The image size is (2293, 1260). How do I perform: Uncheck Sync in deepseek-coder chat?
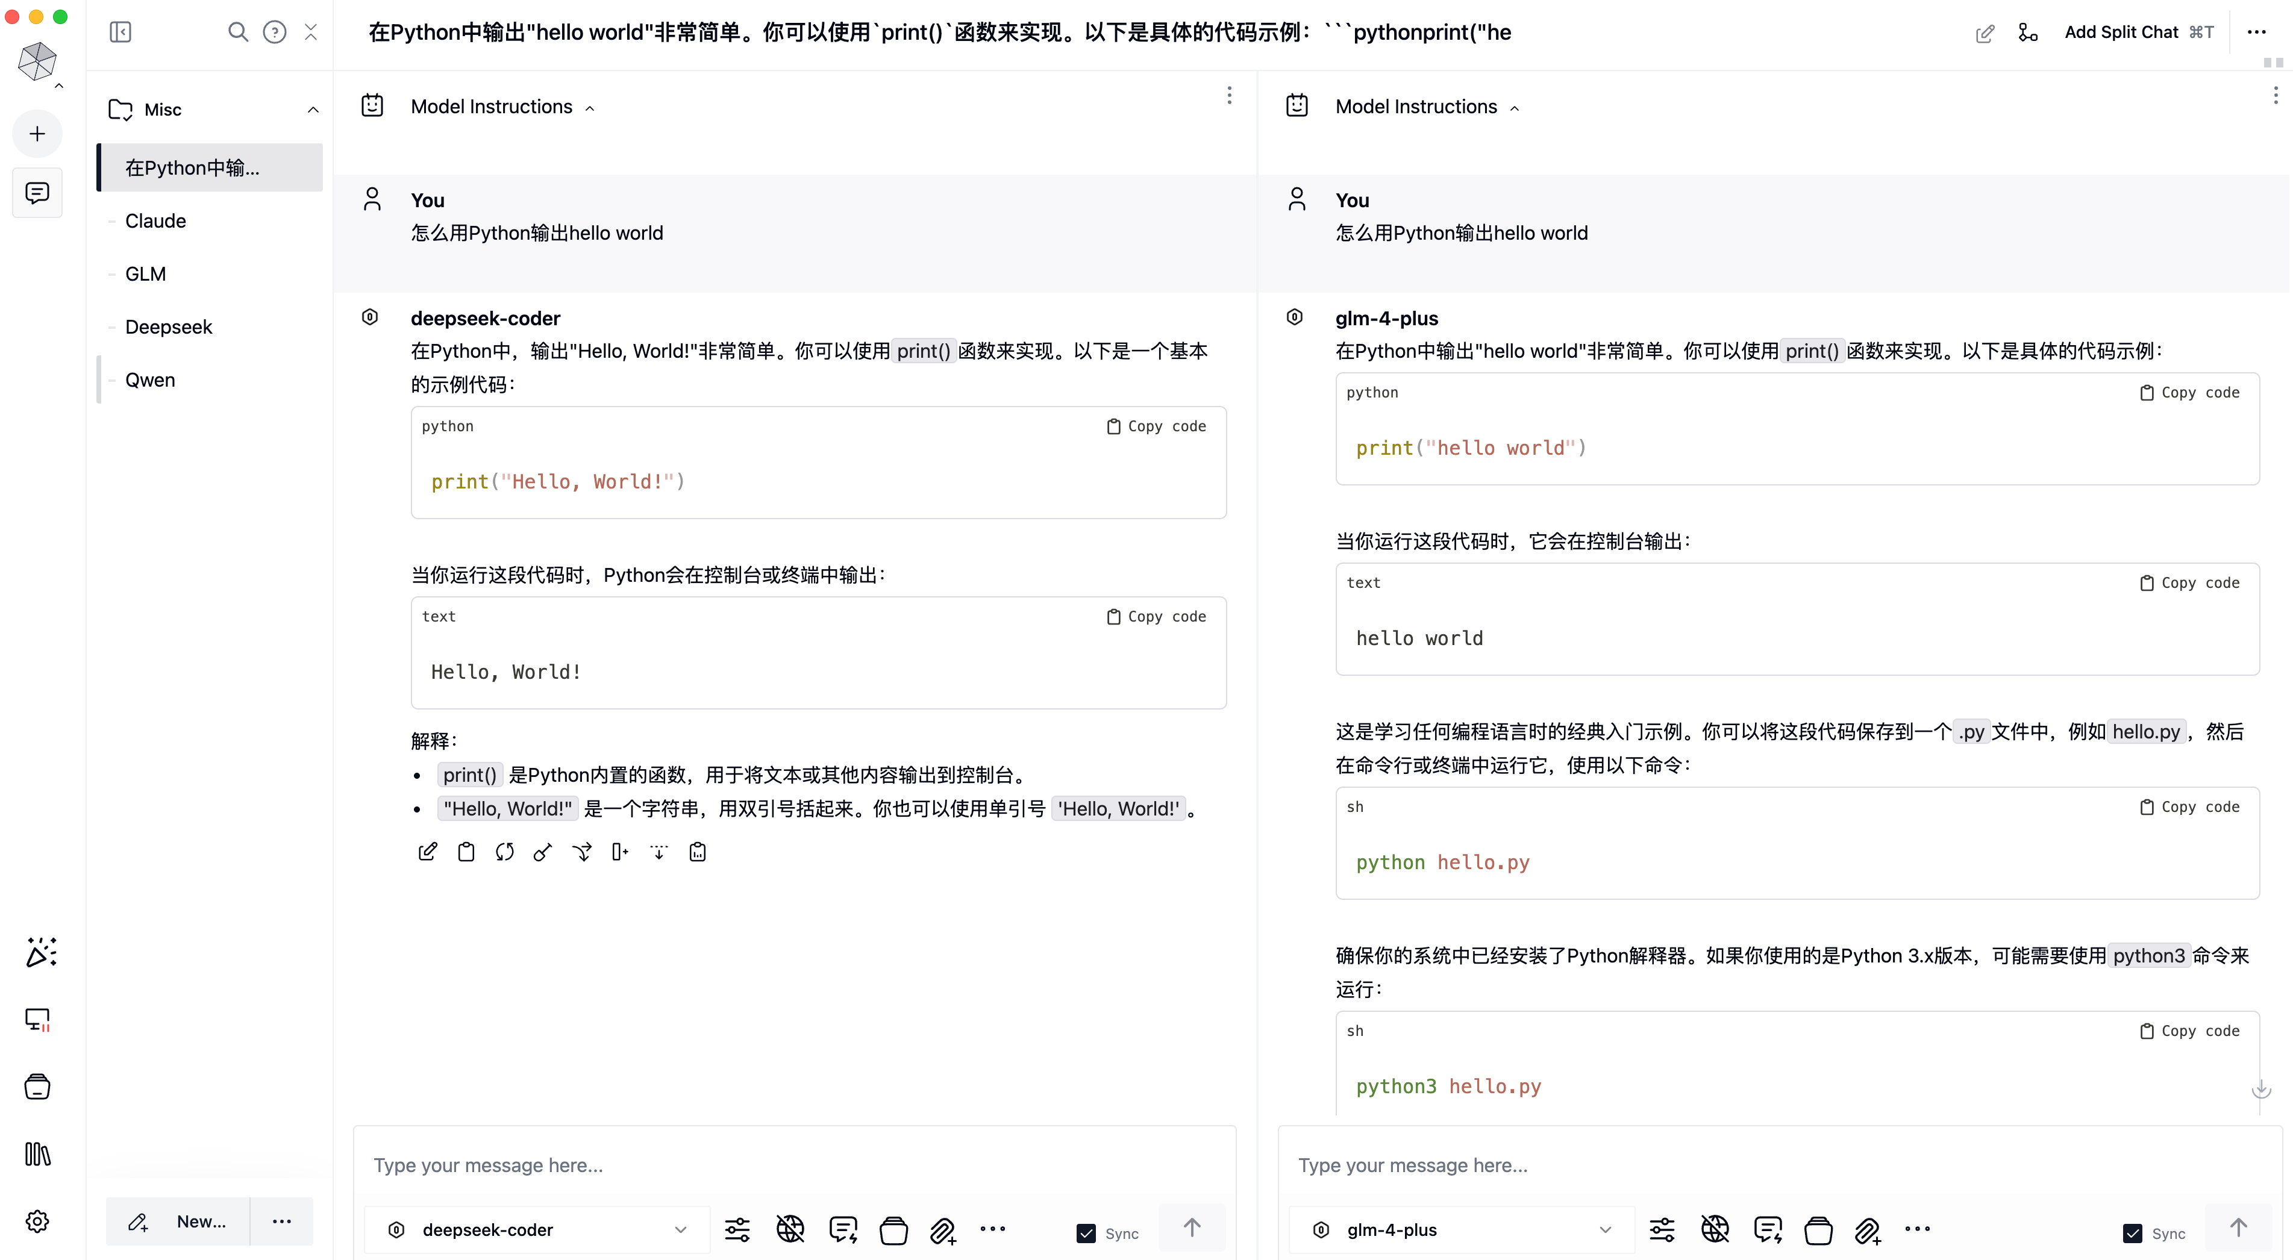1086,1233
